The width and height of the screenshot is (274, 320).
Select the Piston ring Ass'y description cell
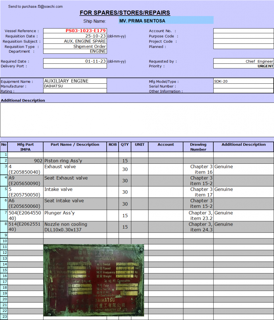click(75, 161)
